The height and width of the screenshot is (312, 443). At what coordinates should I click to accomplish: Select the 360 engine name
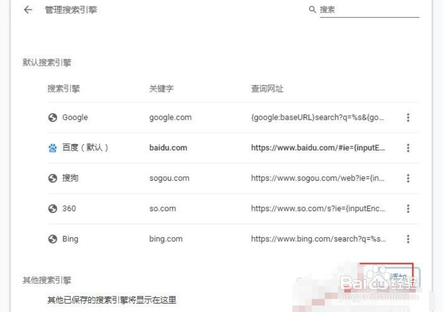[69, 208]
